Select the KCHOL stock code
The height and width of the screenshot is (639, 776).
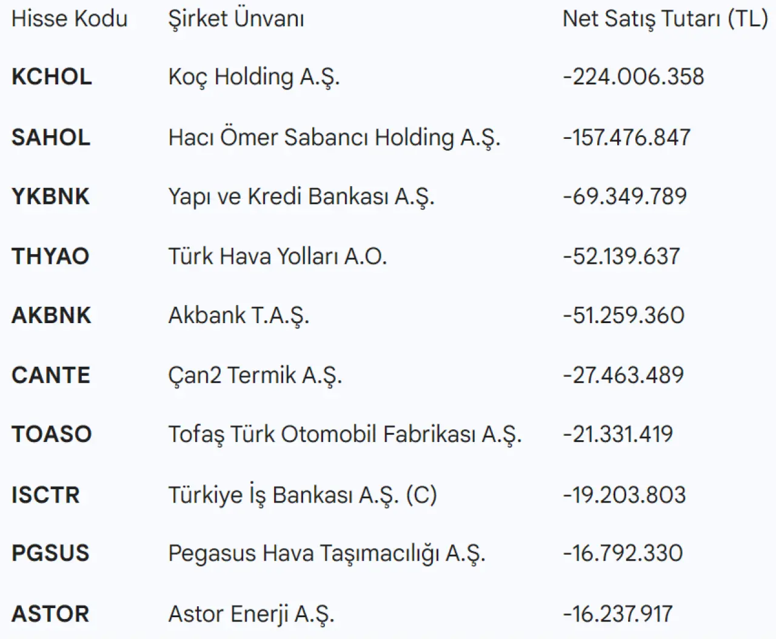click(52, 77)
